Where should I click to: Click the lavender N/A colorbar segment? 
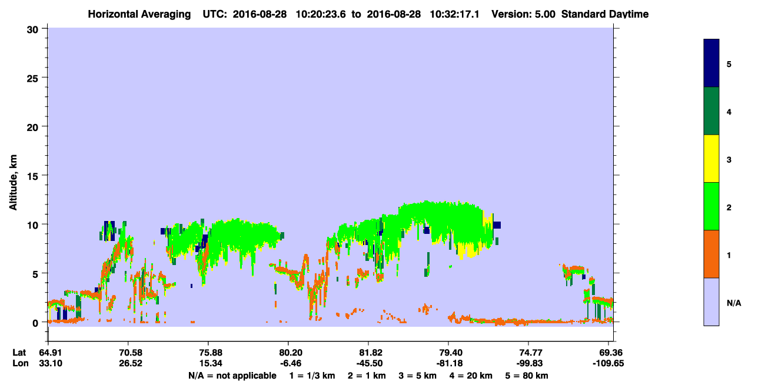pos(711,301)
